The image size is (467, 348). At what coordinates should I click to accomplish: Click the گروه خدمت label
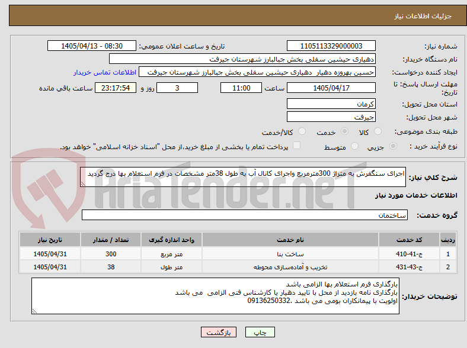[437, 215]
